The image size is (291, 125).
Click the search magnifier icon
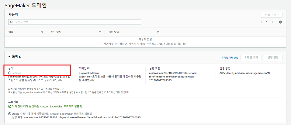click(x=12, y=22)
